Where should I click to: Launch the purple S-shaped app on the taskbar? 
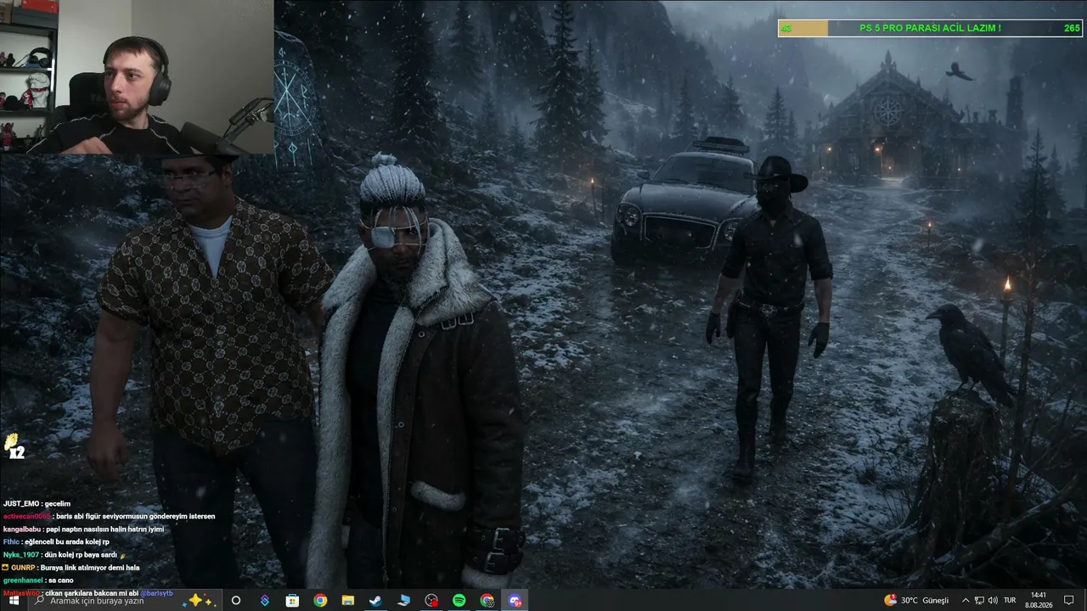(x=265, y=601)
